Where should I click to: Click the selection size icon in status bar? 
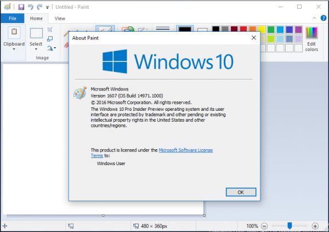[71, 226]
